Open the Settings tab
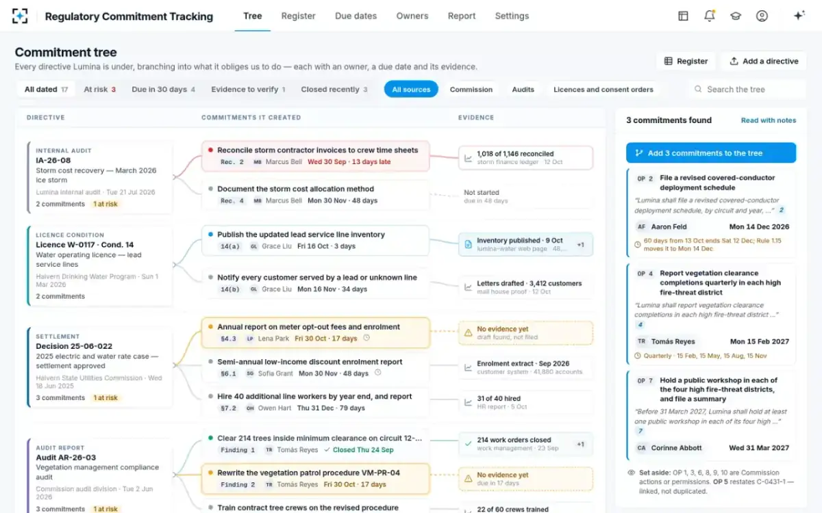Screen dimensions: 822x513 (x=512, y=16)
